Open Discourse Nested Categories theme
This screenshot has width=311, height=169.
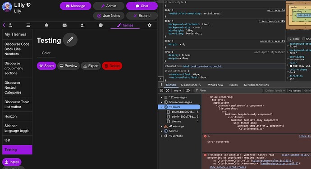point(17,87)
